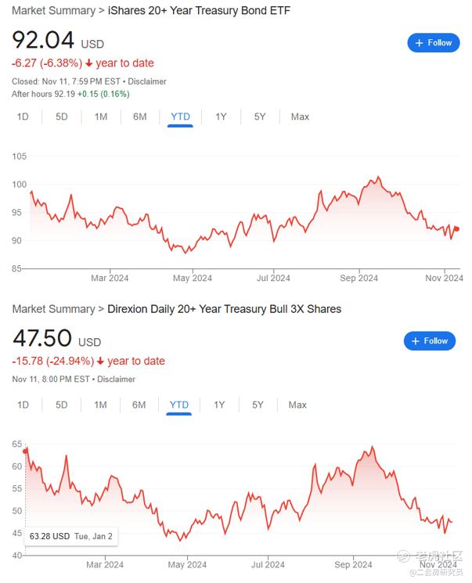This screenshot has height=583, width=472.
Task: Open the Disclaimer link under the Direxion price
Action: tap(116, 380)
